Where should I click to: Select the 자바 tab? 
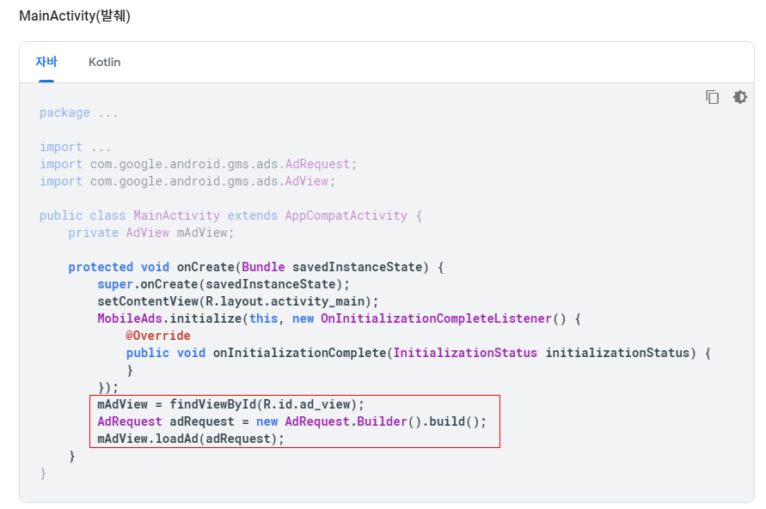(x=46, y=62)
